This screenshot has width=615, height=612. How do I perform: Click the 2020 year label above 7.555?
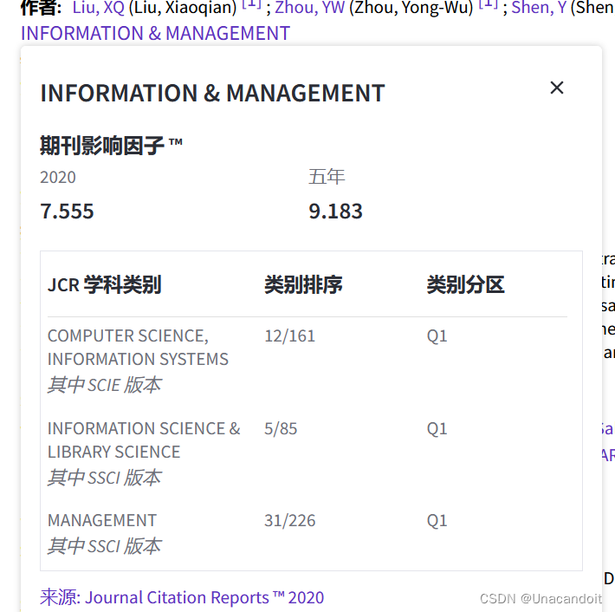(x=58, y=178)
